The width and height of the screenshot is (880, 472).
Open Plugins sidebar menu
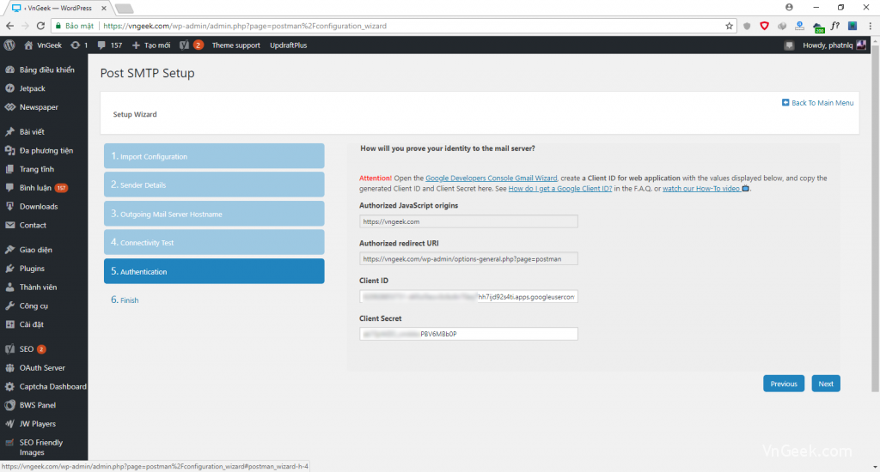(44, 269)
